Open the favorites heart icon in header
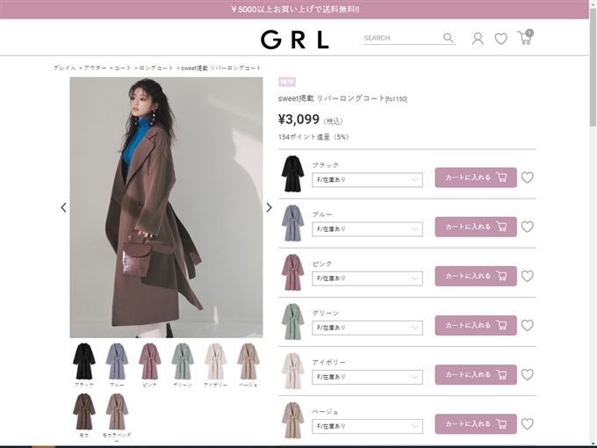Image resolution: width=597 pixels, height=448 pixels. coord(500,39)
